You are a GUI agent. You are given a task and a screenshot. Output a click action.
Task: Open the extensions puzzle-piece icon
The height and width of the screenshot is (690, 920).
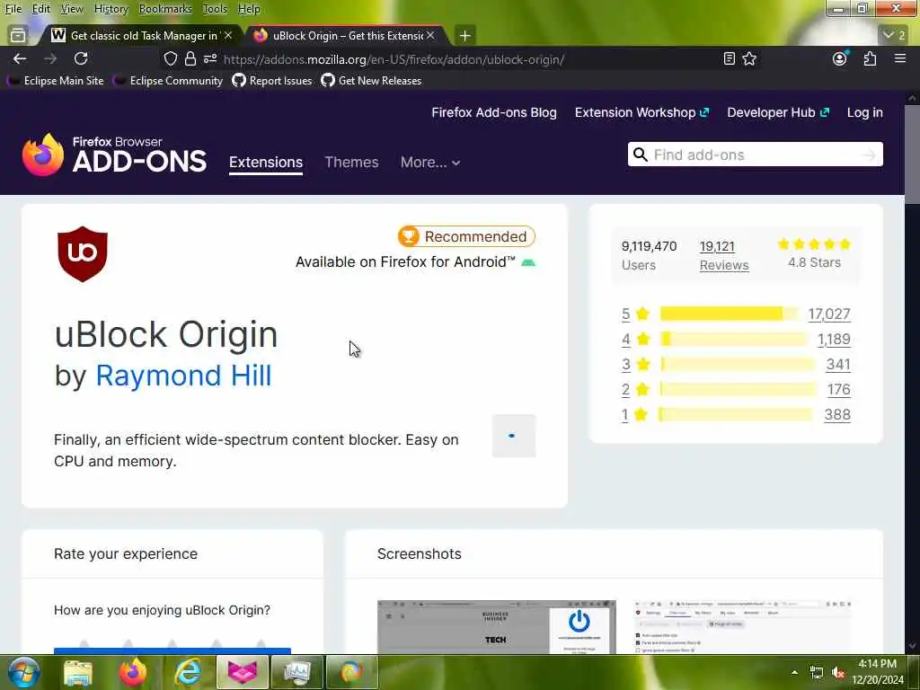870,58
